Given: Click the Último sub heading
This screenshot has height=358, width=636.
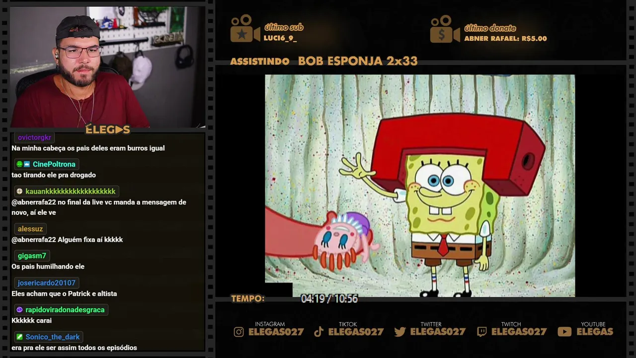Looking at the screenshot, I should pos(284,27).
